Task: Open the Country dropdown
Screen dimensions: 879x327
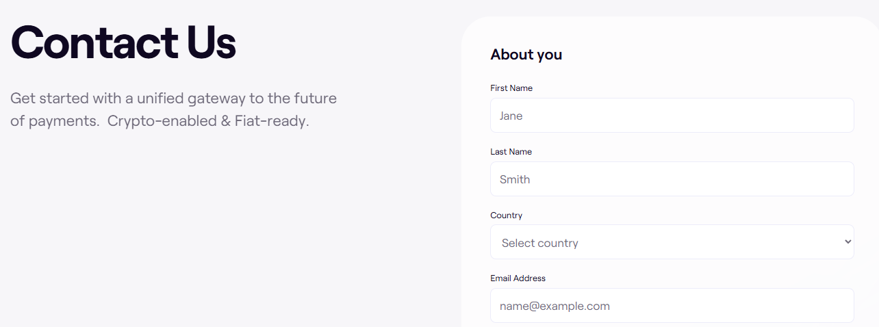Action: coord(672,242)
